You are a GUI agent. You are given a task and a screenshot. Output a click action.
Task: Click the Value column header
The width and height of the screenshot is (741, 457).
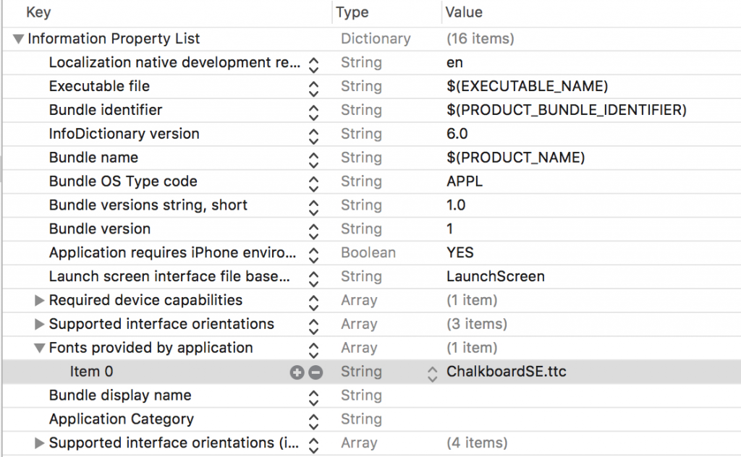464,12
